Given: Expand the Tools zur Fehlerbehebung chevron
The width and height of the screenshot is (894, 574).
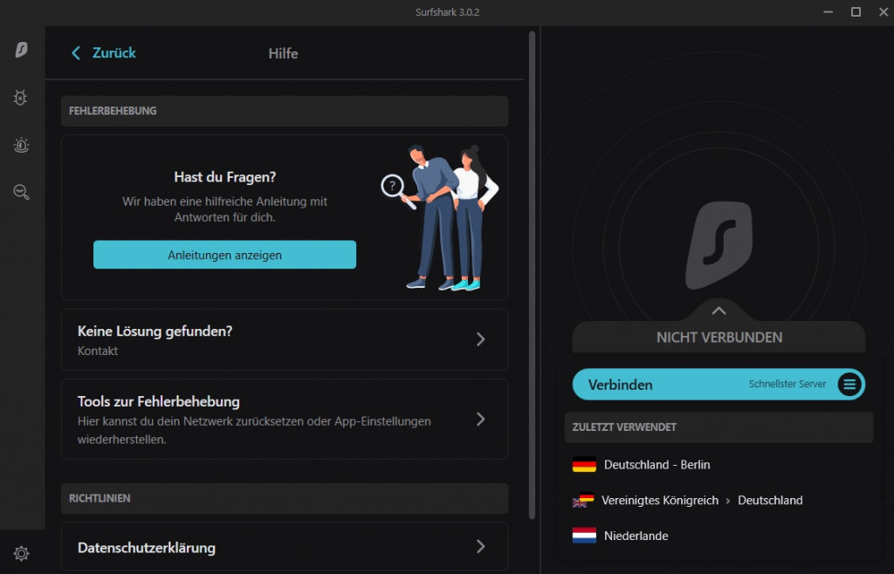Looking at the screenshot, I should (481, 419).
